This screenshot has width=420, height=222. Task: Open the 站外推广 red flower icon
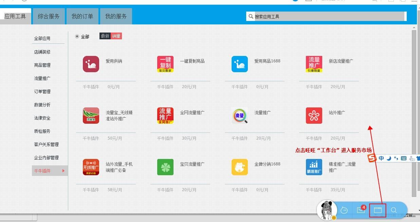[x=314, y=116]
